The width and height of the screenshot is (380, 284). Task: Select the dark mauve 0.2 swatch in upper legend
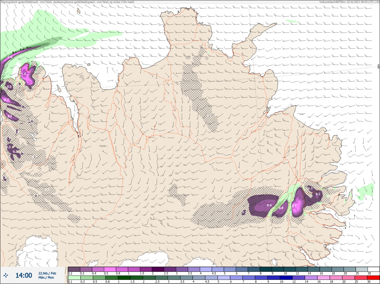(x=74, y=269)
